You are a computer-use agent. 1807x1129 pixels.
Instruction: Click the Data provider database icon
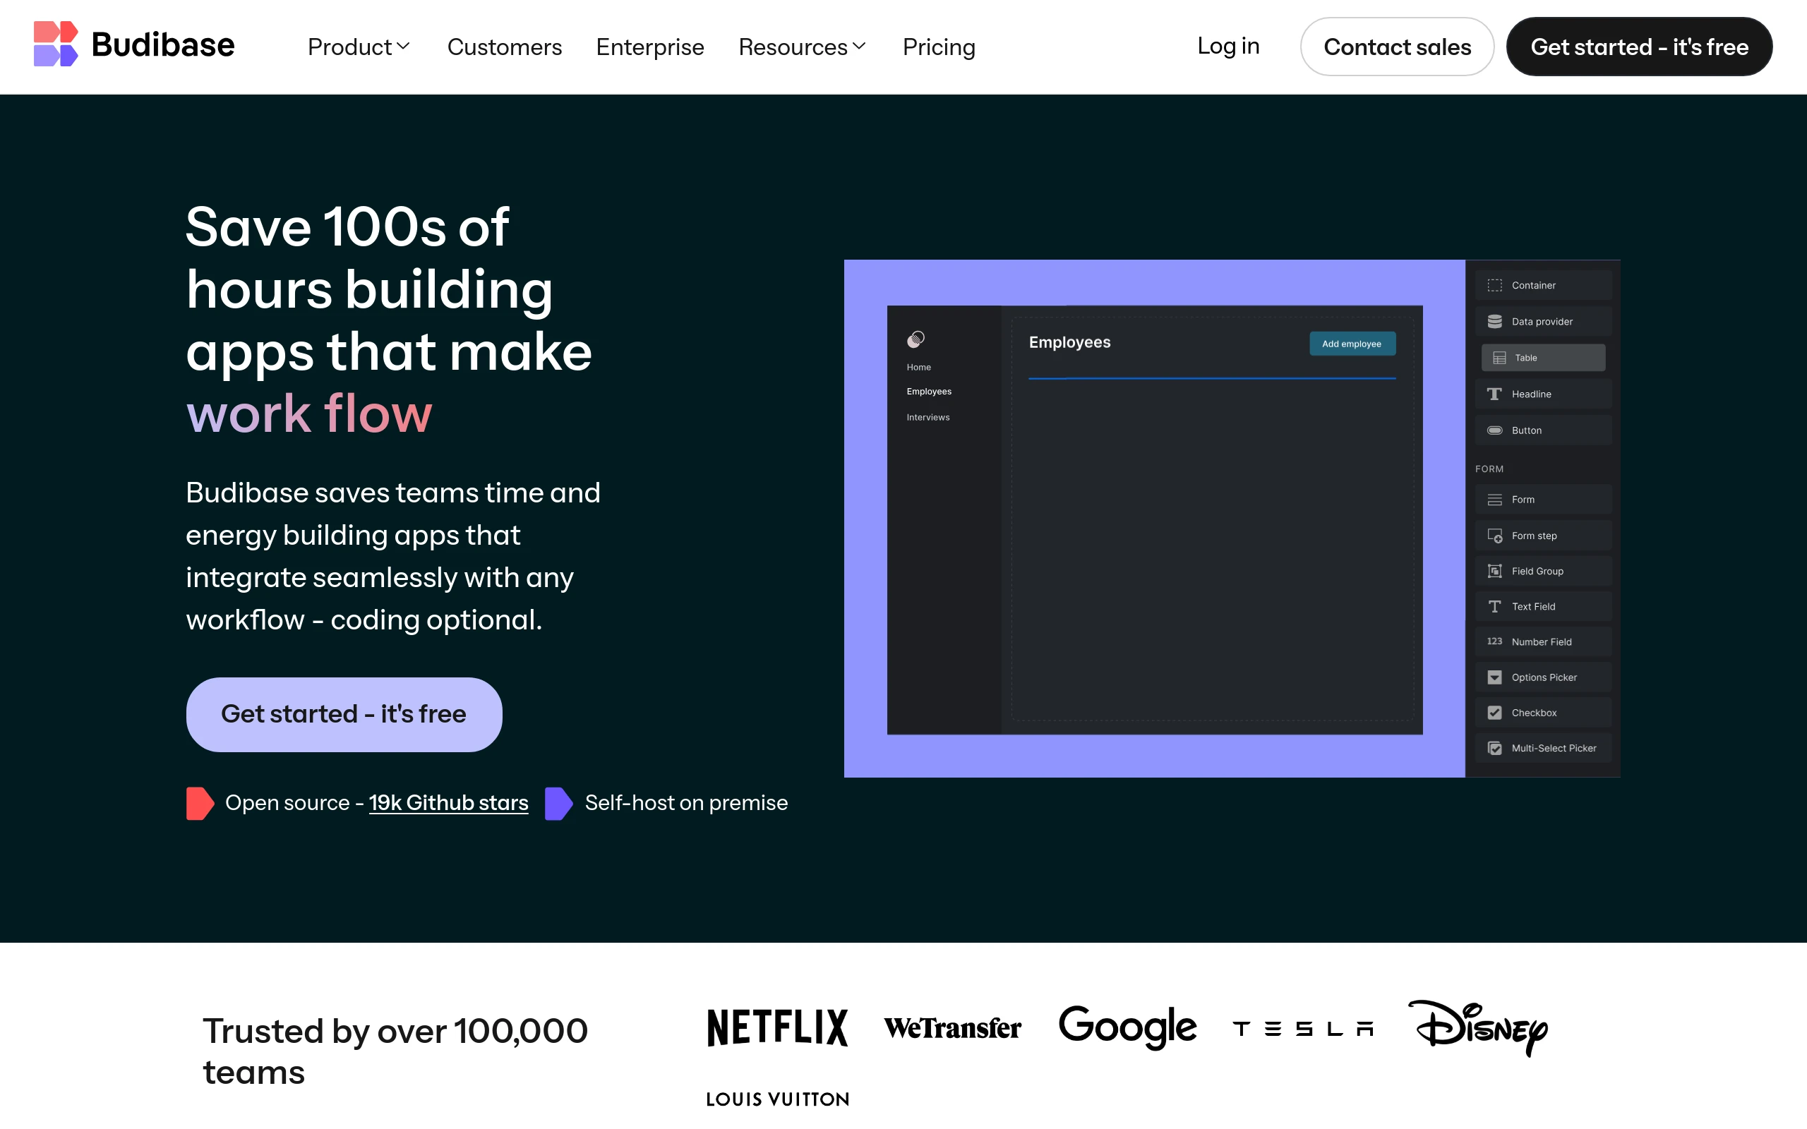pyautogui.click(x=1494, y=321)
